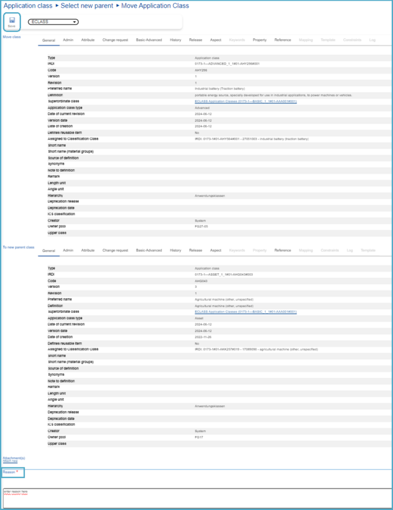Viewport: 393px width, 510px height.
Task: Select Basic-Advanced tab in Move class section
Action: pyautogui.click(x=149, y=40)
